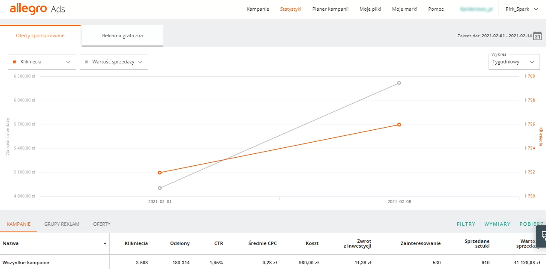
Task: Switch to the Oferty tab
Action: coord(102,224)
